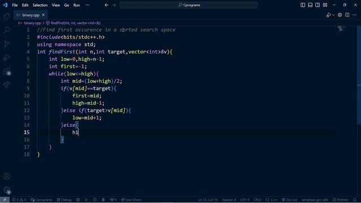
Task: Click findFirst function name on line 4
Action: (x=62, y=52)
